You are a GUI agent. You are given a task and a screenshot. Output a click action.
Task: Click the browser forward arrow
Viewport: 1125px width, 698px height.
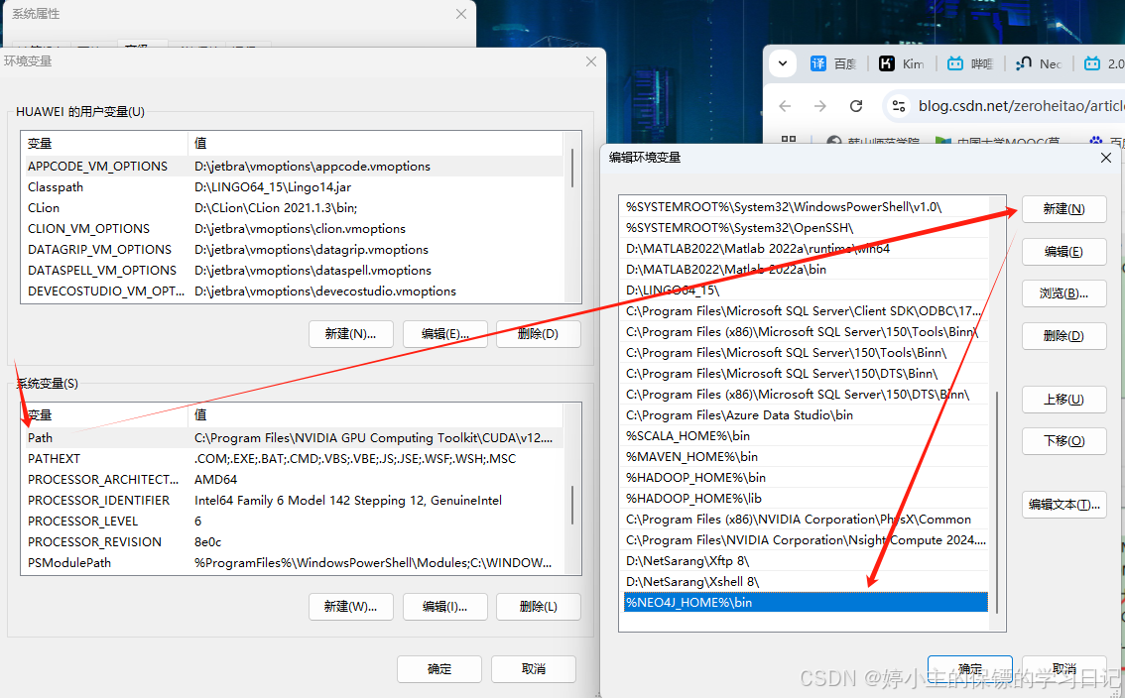click(x=820, y=106)
